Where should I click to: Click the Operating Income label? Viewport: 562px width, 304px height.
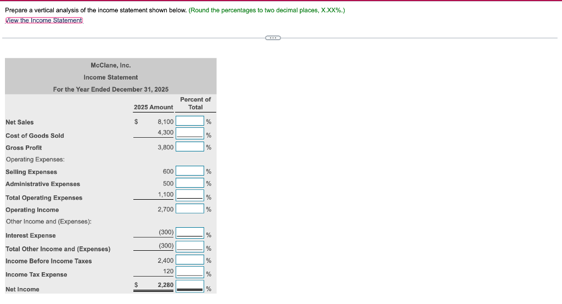click(x=32, y=210)
